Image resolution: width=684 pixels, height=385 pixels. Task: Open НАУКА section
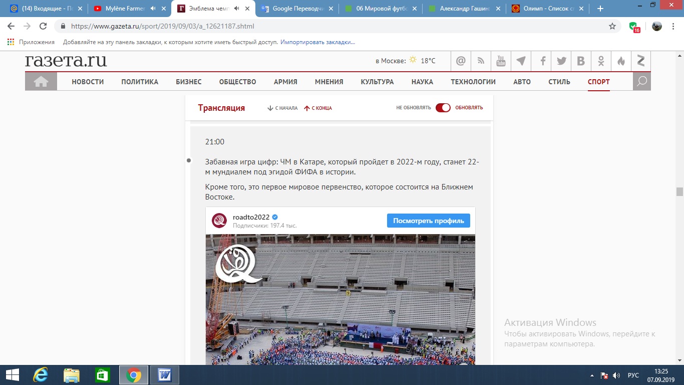(422, 82)
